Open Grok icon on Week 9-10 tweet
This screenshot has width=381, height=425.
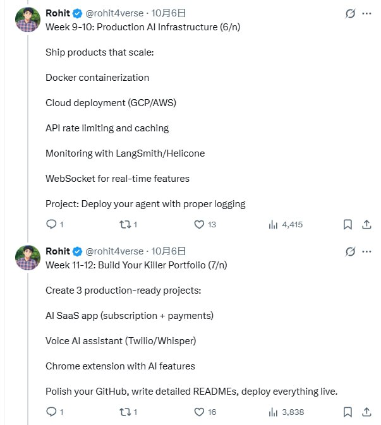[350, 13]
